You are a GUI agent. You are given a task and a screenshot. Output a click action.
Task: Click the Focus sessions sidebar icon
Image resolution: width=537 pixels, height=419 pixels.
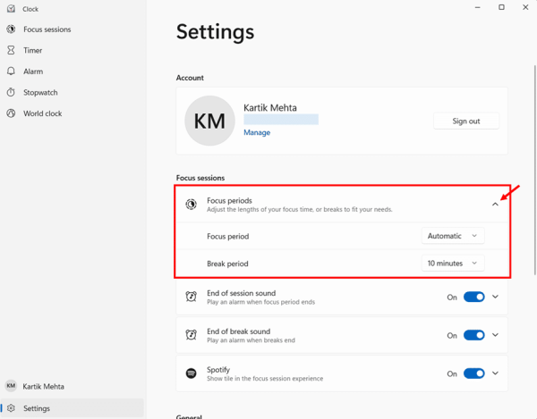point(11,29)
